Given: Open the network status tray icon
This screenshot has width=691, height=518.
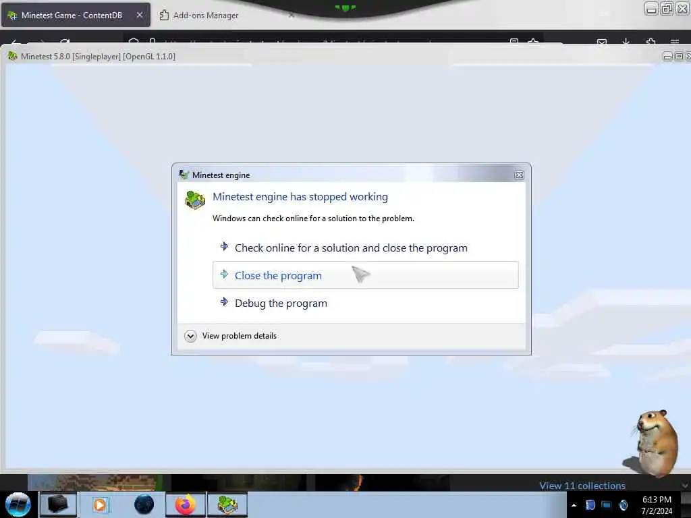Looking at the screenshot, I should (607, 505).
